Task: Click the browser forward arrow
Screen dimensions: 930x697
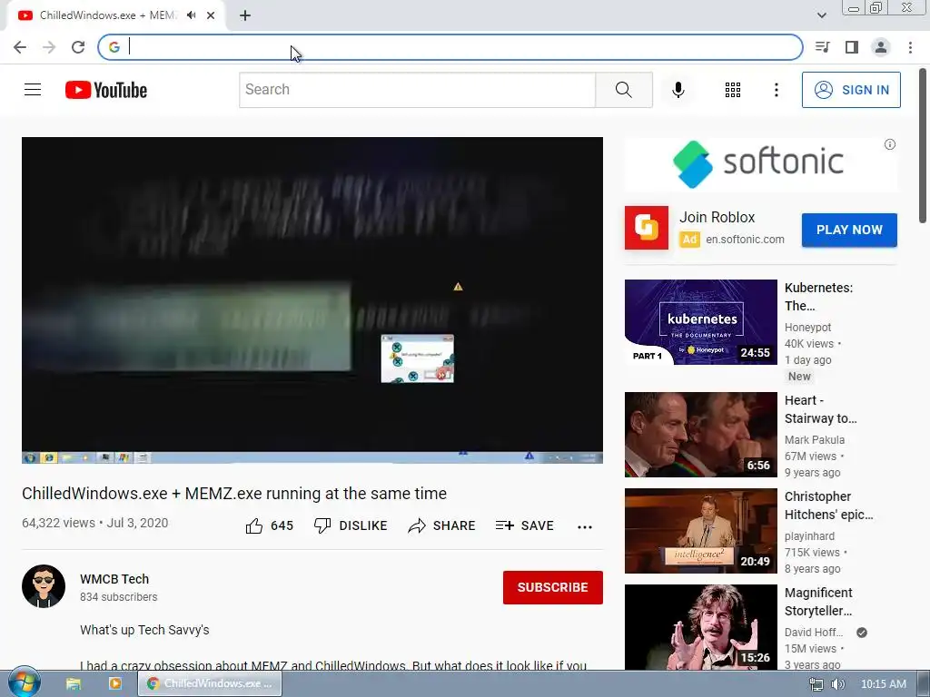Action: coord(49,47)
